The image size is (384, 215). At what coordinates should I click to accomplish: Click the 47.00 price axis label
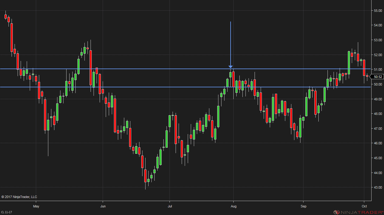point(378,129)
